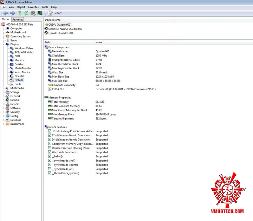Select the Database tree item

click(x=14, y=120)
